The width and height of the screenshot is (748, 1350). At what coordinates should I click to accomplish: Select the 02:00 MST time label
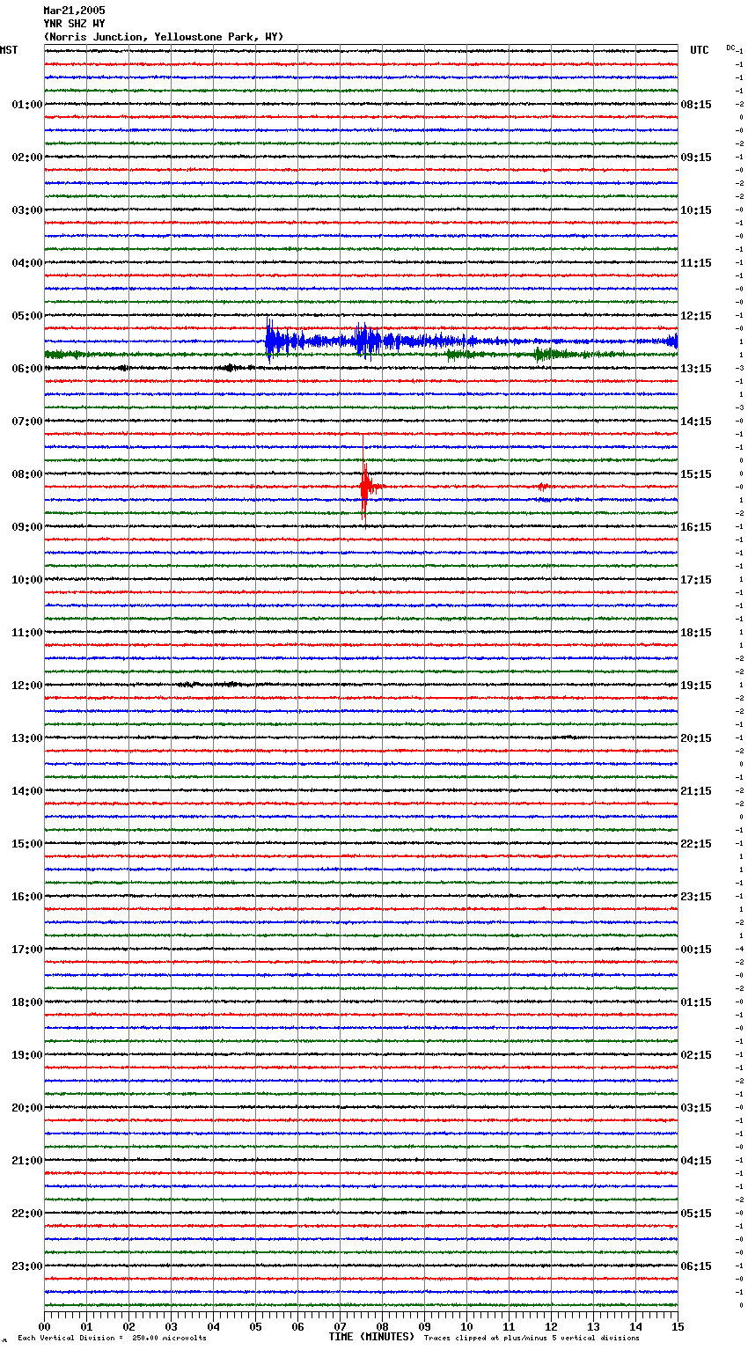[27, 158]
